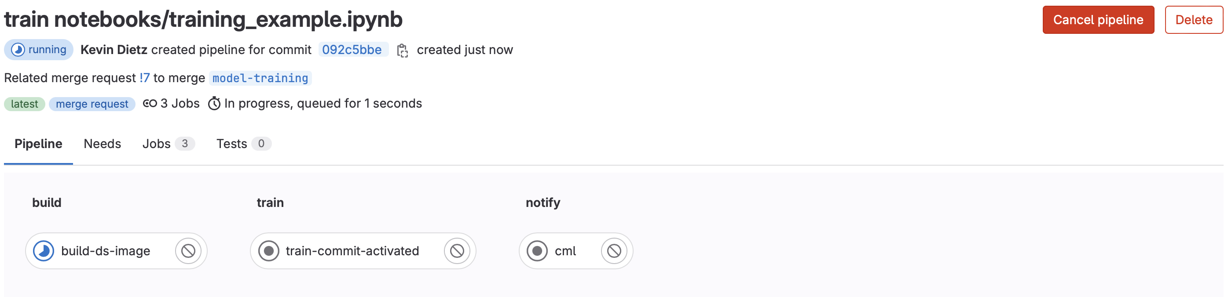Screen dimensions: 1228x297
Task: Click the Delete pipeline button
Action: tap(1193, 20)
